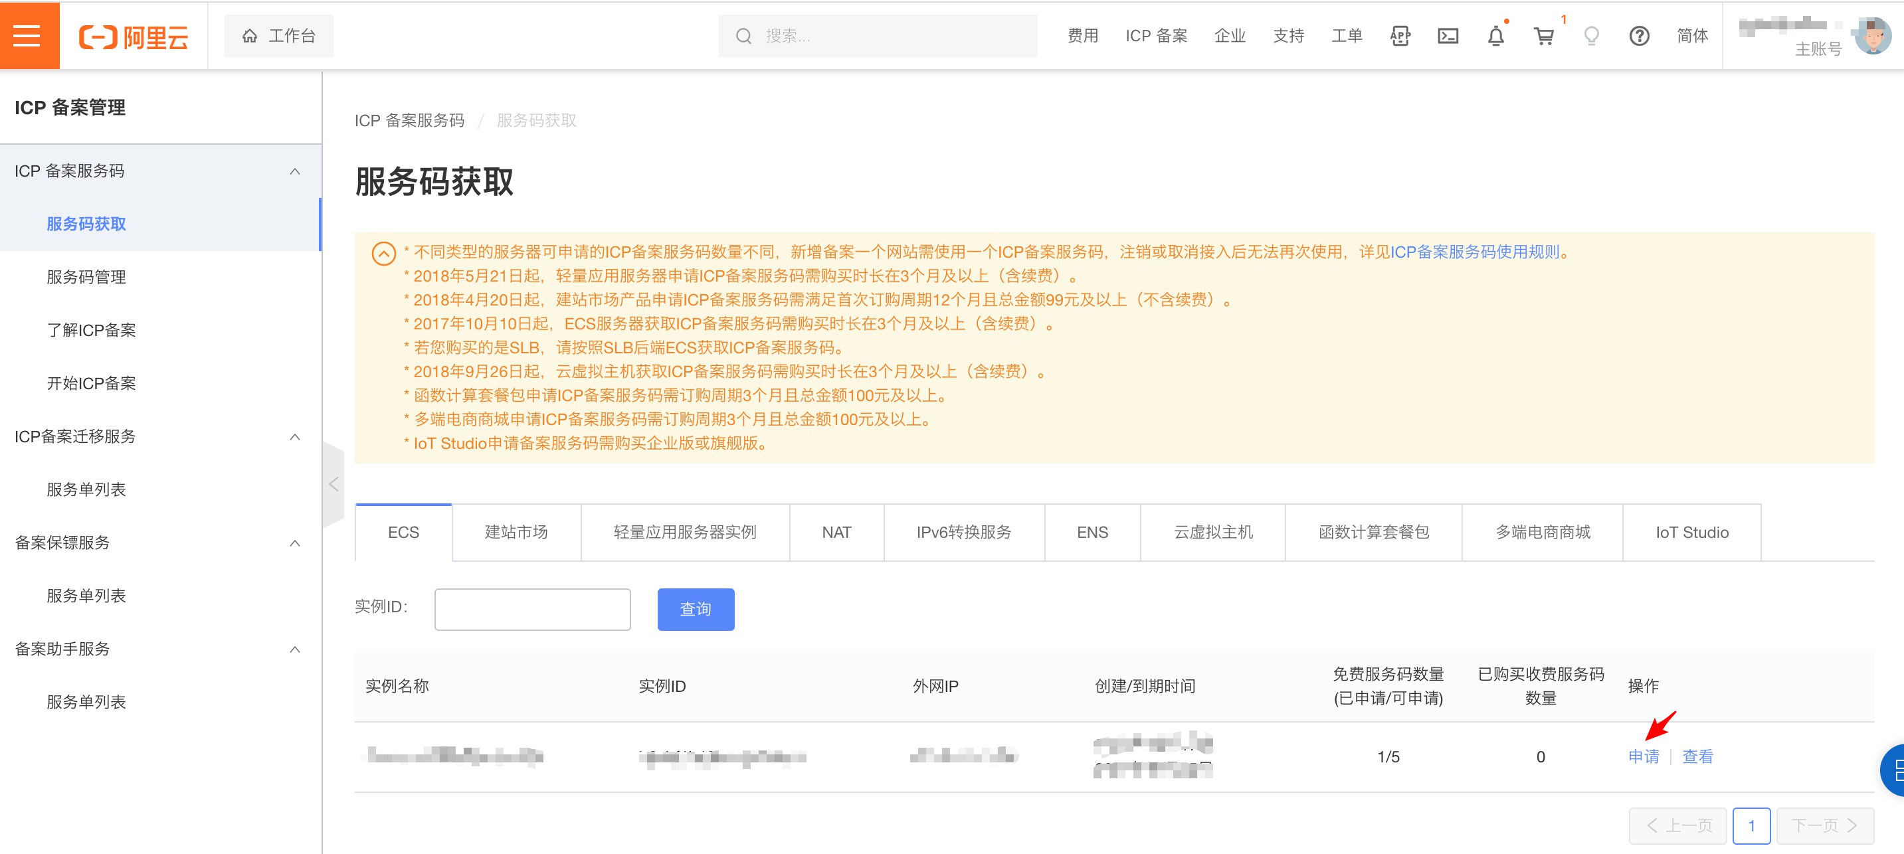1904x854 pixels.
Task: Click the 实例名称 column header
Action: 397,685
